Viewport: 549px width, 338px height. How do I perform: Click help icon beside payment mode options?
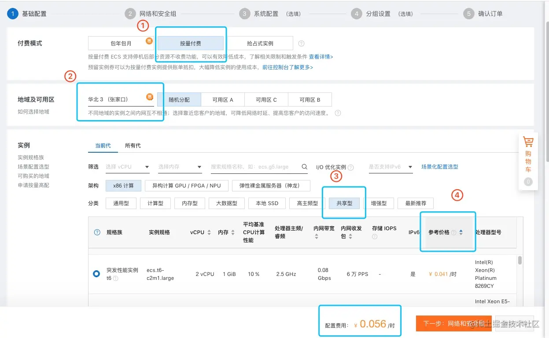pos(301,44)
